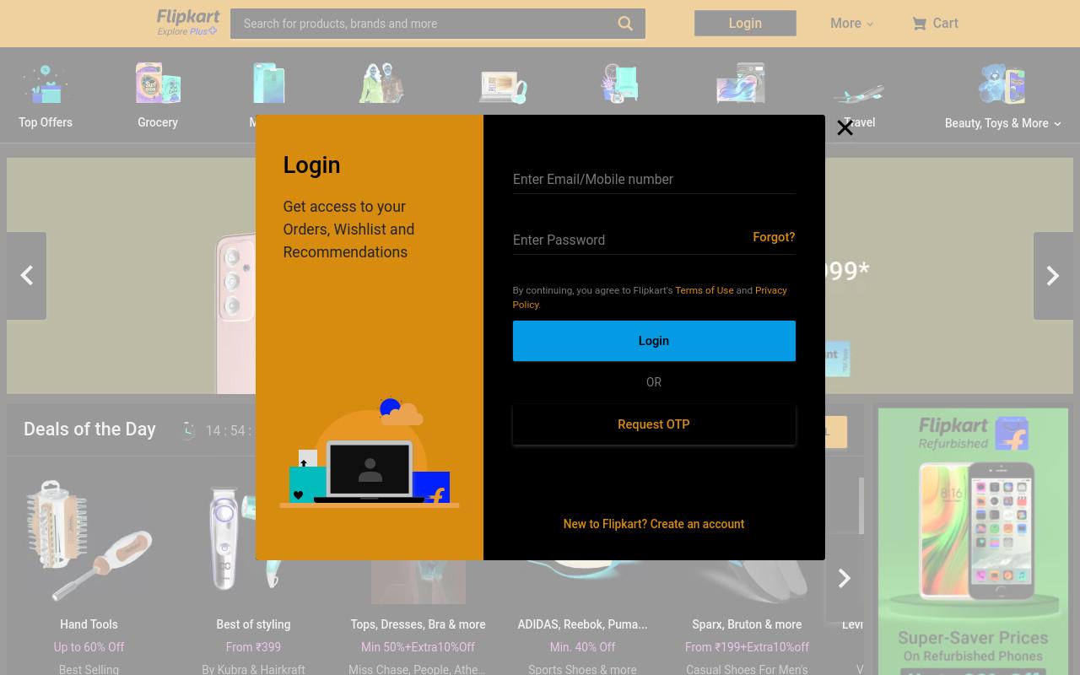Click the Forgot? password link
This screenshot has height=675, width=1080.
click(774, 237)
